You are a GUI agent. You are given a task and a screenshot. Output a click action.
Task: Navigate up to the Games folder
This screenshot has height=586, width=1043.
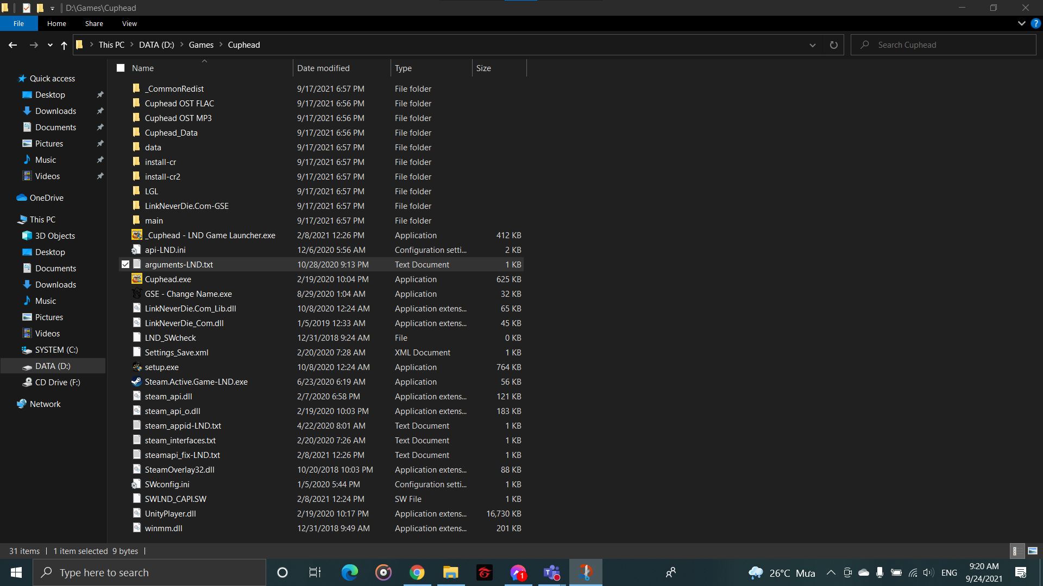pos(64,45)
